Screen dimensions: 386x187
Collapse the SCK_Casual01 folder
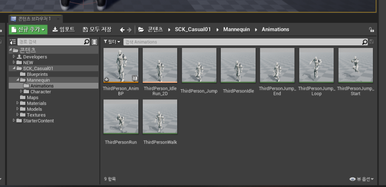point(14,68)
